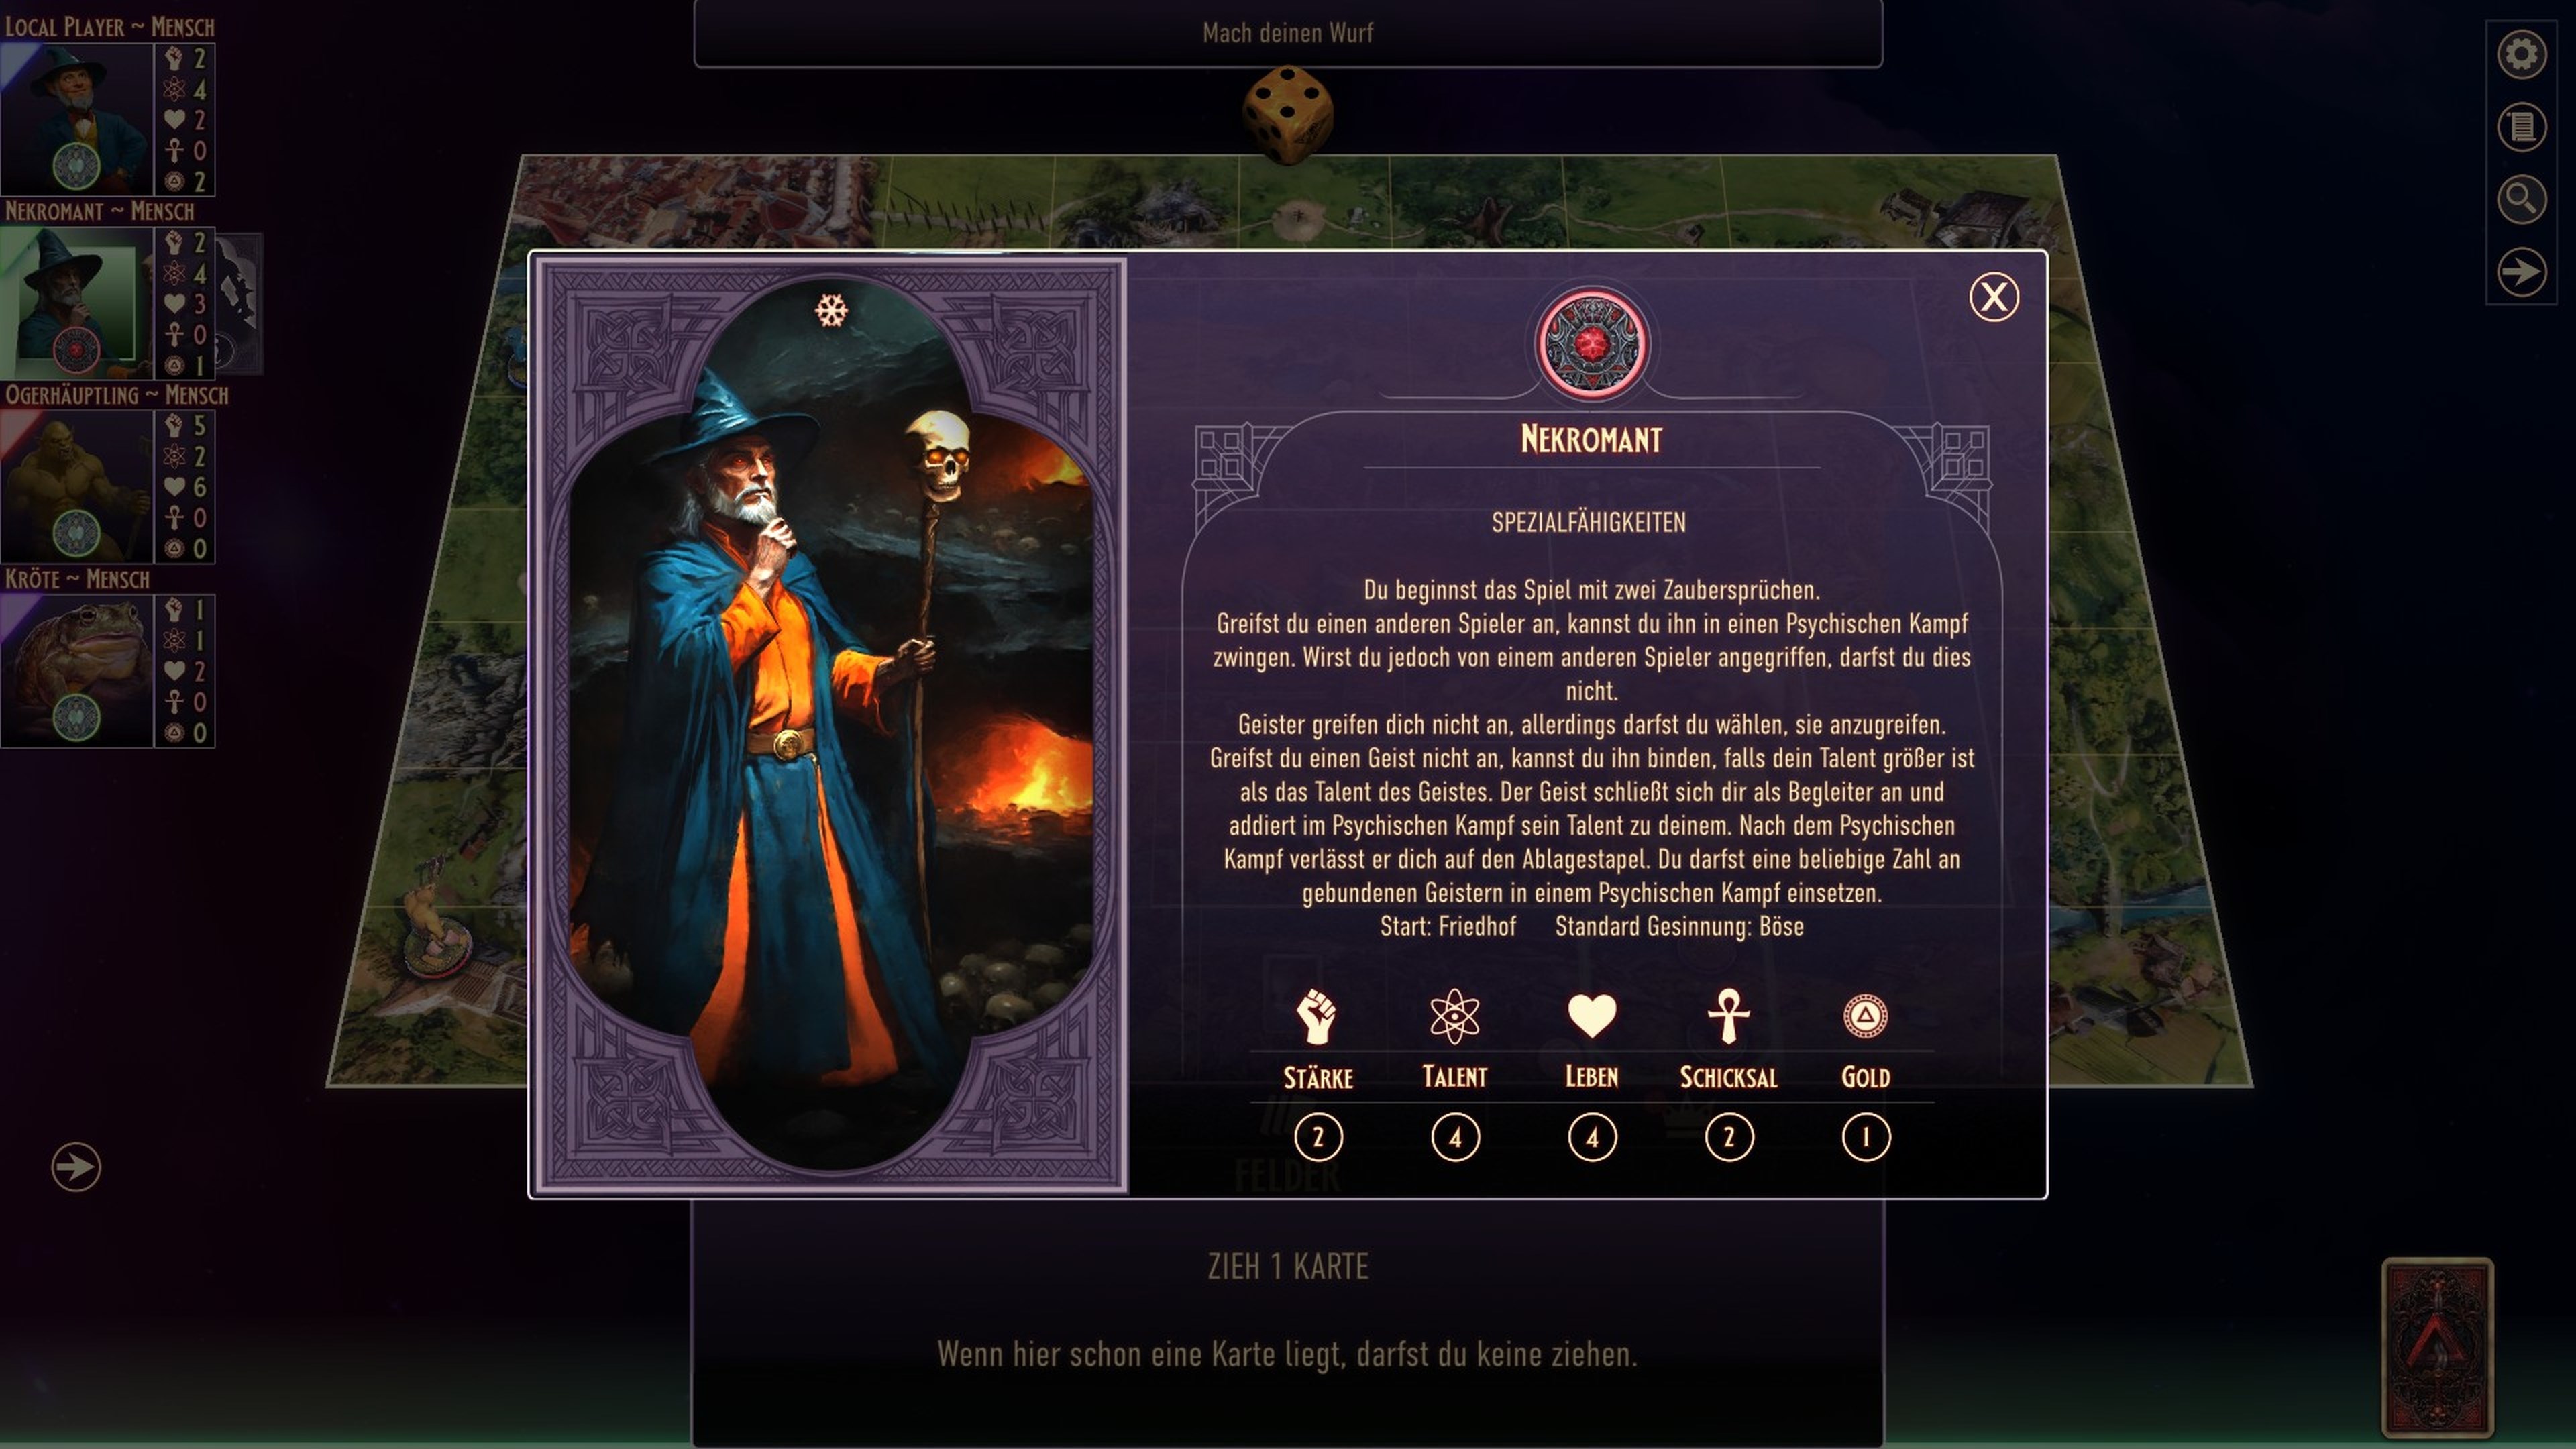Click the red card deck
Viewport: 2576px width, 1449px height.
(2437, 1347)
